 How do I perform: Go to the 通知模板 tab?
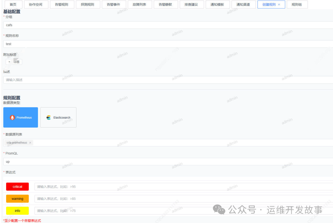pos(217,4)
